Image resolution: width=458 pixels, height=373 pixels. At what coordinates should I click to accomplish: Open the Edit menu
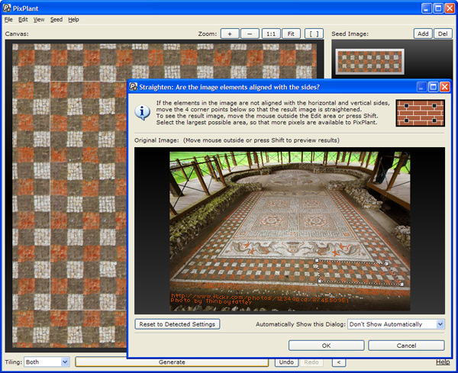click(23, 20)
